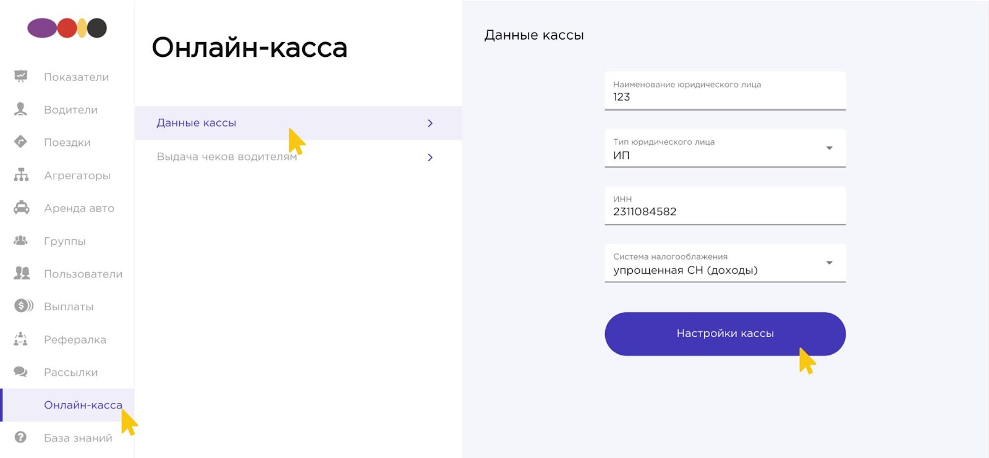This screenshot has width=989, height=458.
Task: Click the ИНН input field
Action: click(x=725, y=206)
